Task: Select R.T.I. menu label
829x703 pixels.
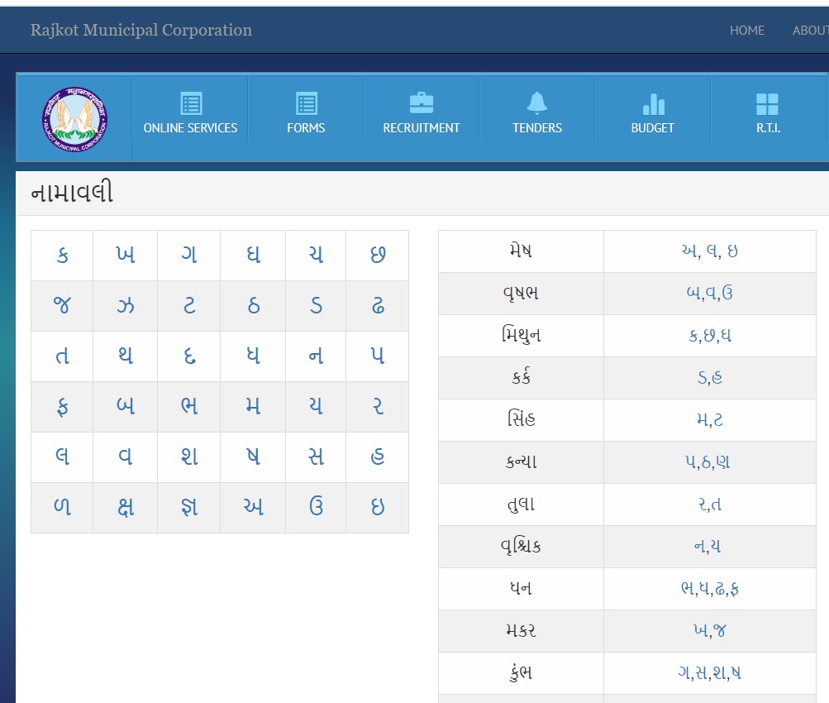Action: pos(768,128)
